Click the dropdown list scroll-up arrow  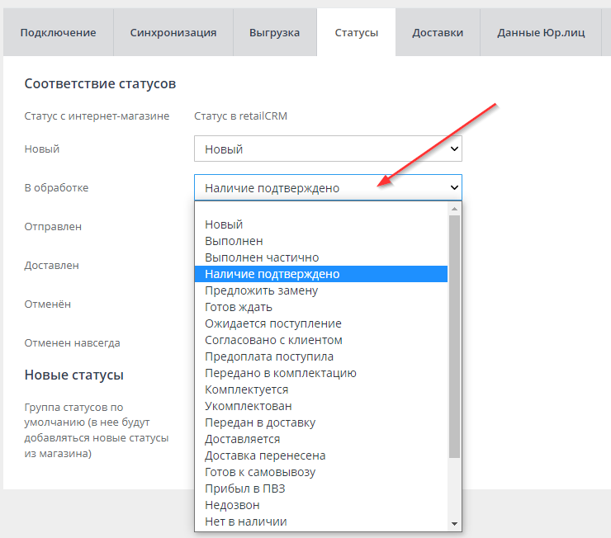[454, 210]
